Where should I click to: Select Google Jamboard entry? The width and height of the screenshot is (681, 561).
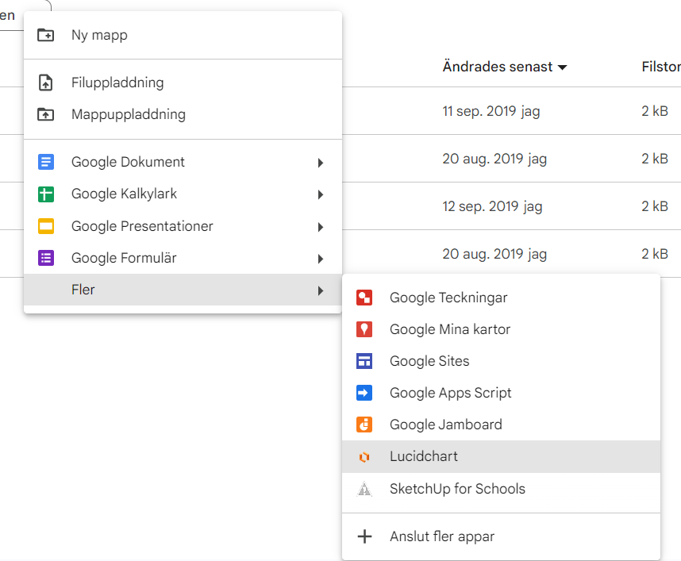(501, 425)
